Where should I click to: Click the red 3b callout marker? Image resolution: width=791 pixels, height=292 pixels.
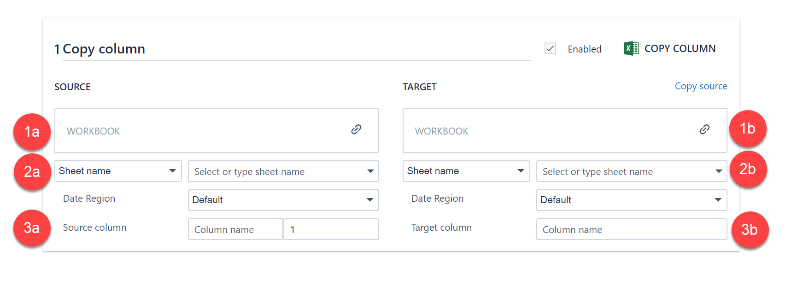click(x=750, y=230)
